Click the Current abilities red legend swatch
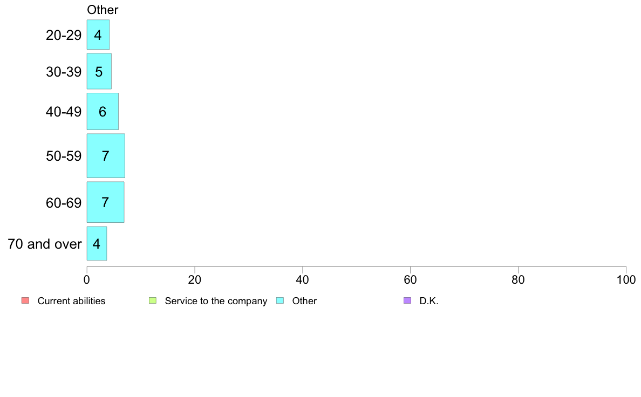The image size is (641, 397). point(25,300)
